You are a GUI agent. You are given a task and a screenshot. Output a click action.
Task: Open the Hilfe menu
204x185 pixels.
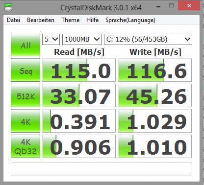93,20
